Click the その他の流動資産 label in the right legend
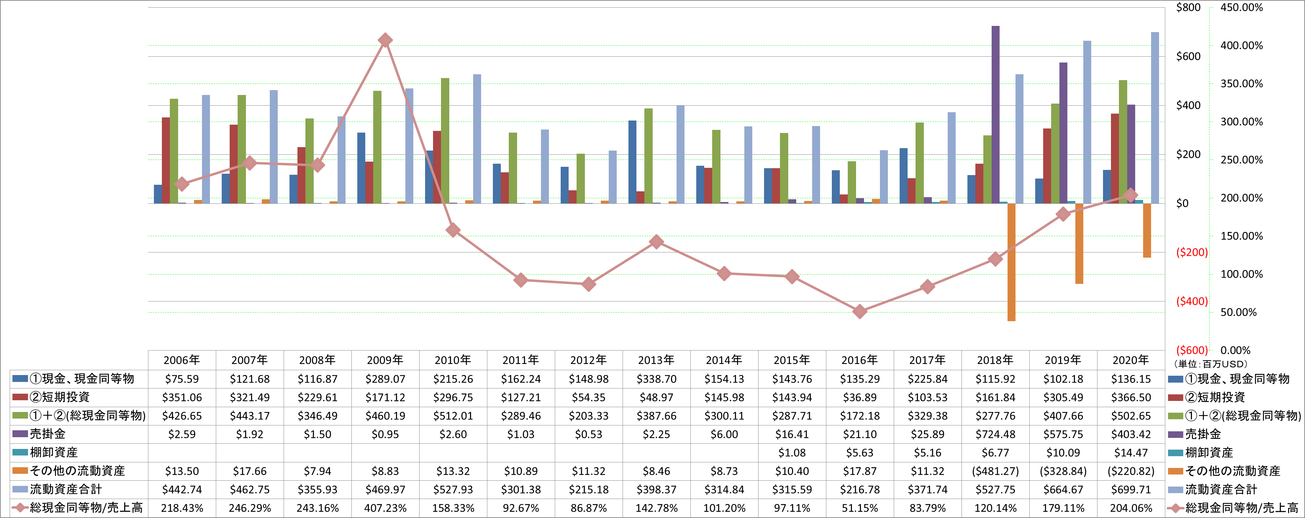The width and height of the screenshot is (1305, 518). click(1233, 471)
